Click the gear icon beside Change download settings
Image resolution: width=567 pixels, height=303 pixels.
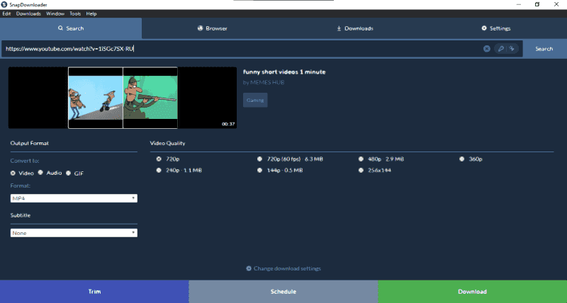[249, 268]
